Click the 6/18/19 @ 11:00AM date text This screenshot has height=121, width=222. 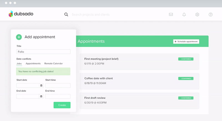click(x=95, y=83)
